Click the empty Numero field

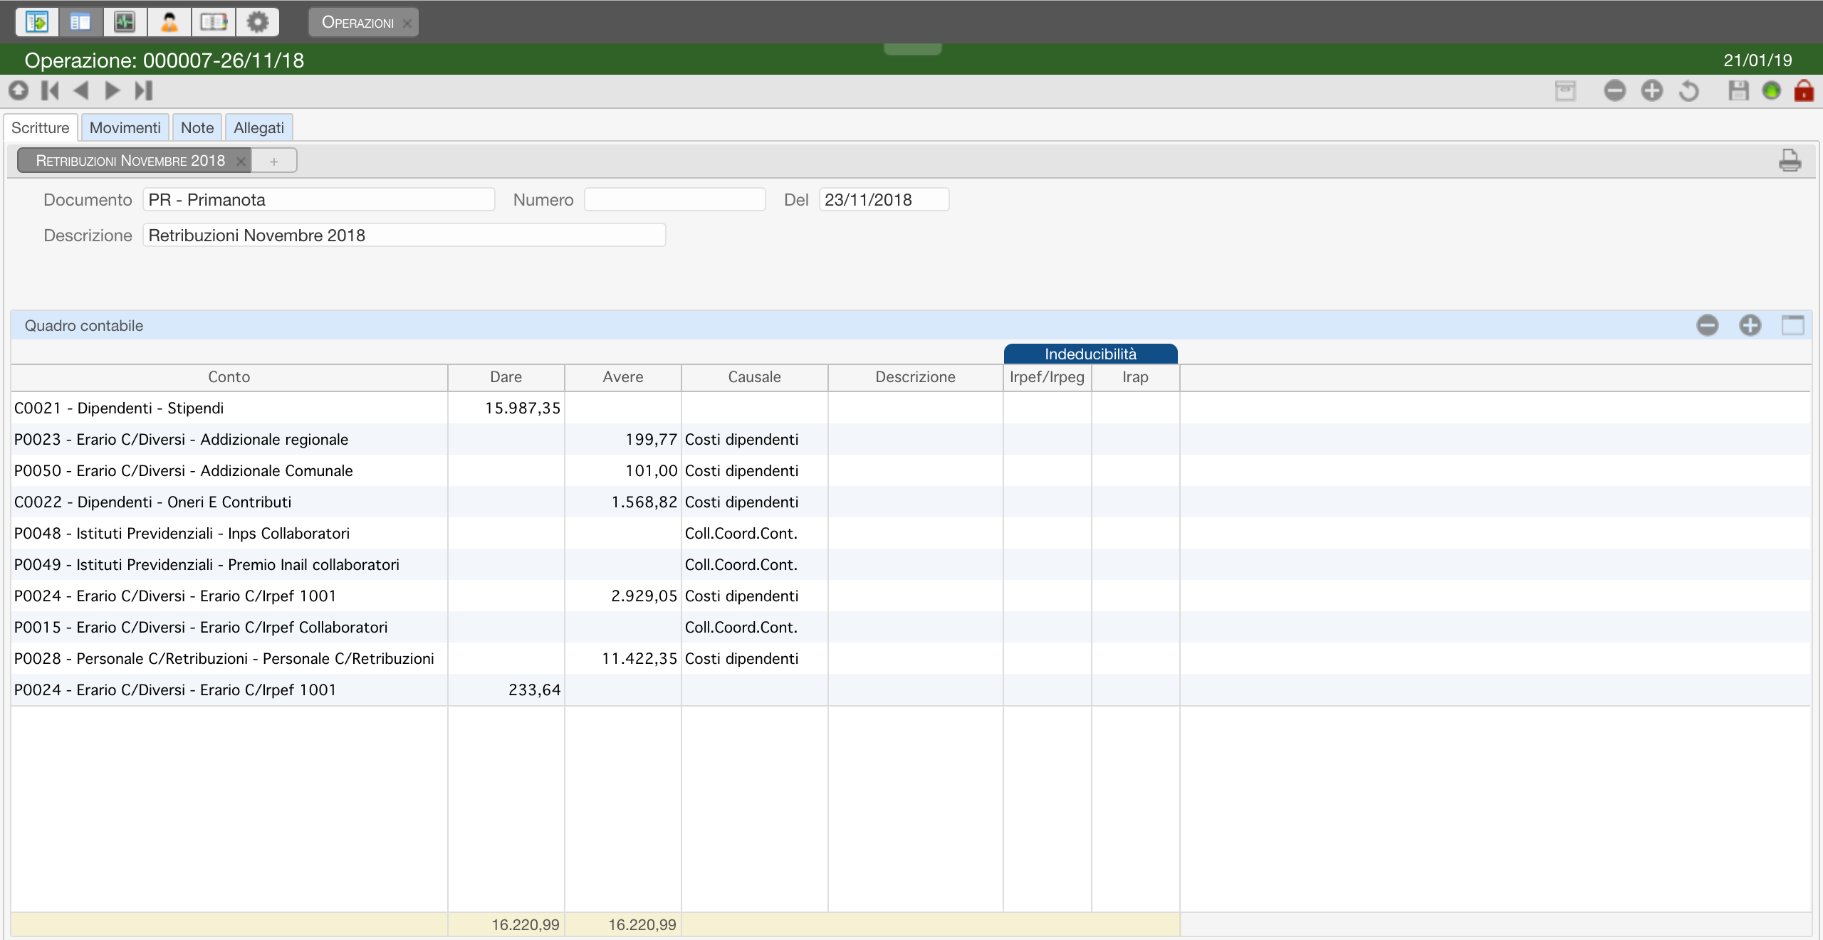674,199
